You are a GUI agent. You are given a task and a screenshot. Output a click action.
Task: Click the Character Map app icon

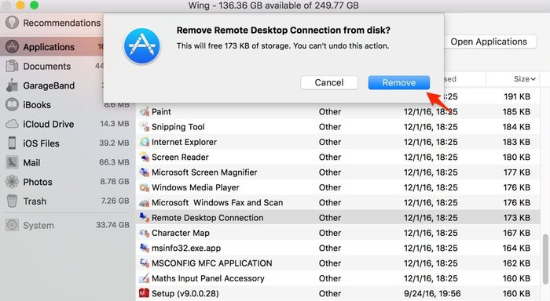[144, 233]
